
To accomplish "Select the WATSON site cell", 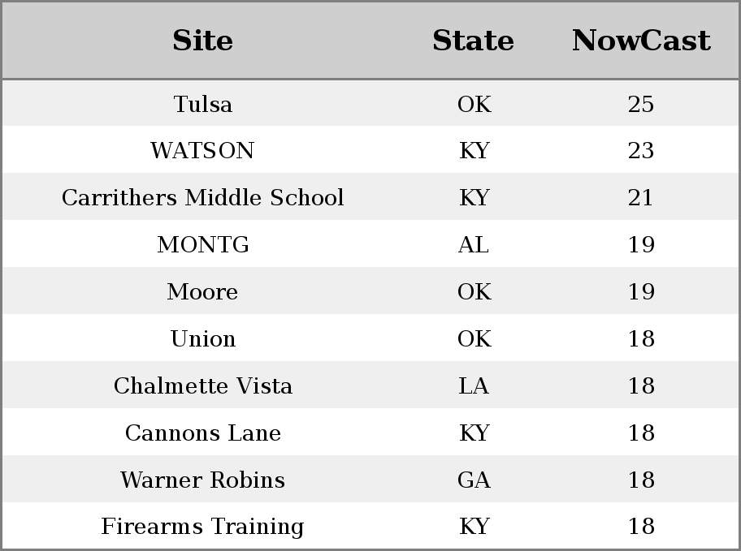I will [x=203, y=151].
